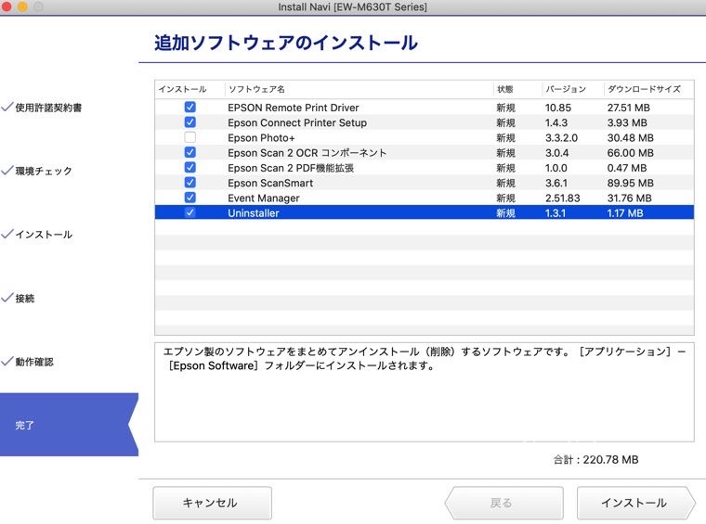This screenshot has width=706, height=524.
Task: Enable the Epson Photo+ install checkbox
Action: click(x=190, y=137)
